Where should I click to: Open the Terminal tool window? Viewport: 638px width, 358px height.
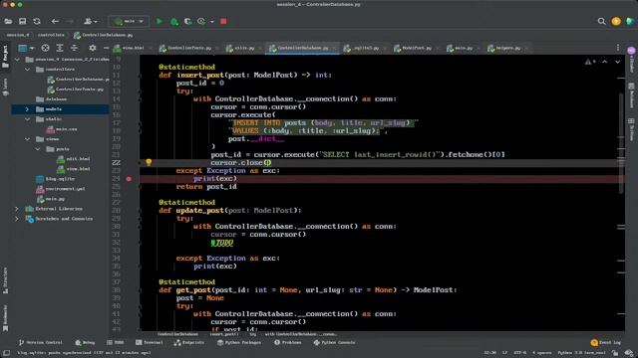click(x=150, y=342)
